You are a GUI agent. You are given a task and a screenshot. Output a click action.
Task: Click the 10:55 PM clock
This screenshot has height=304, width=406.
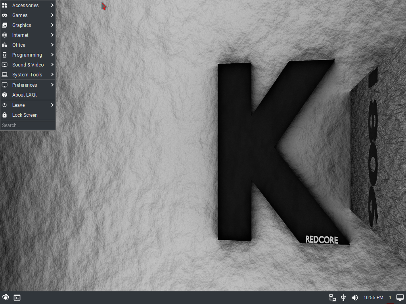pos(373,298)
